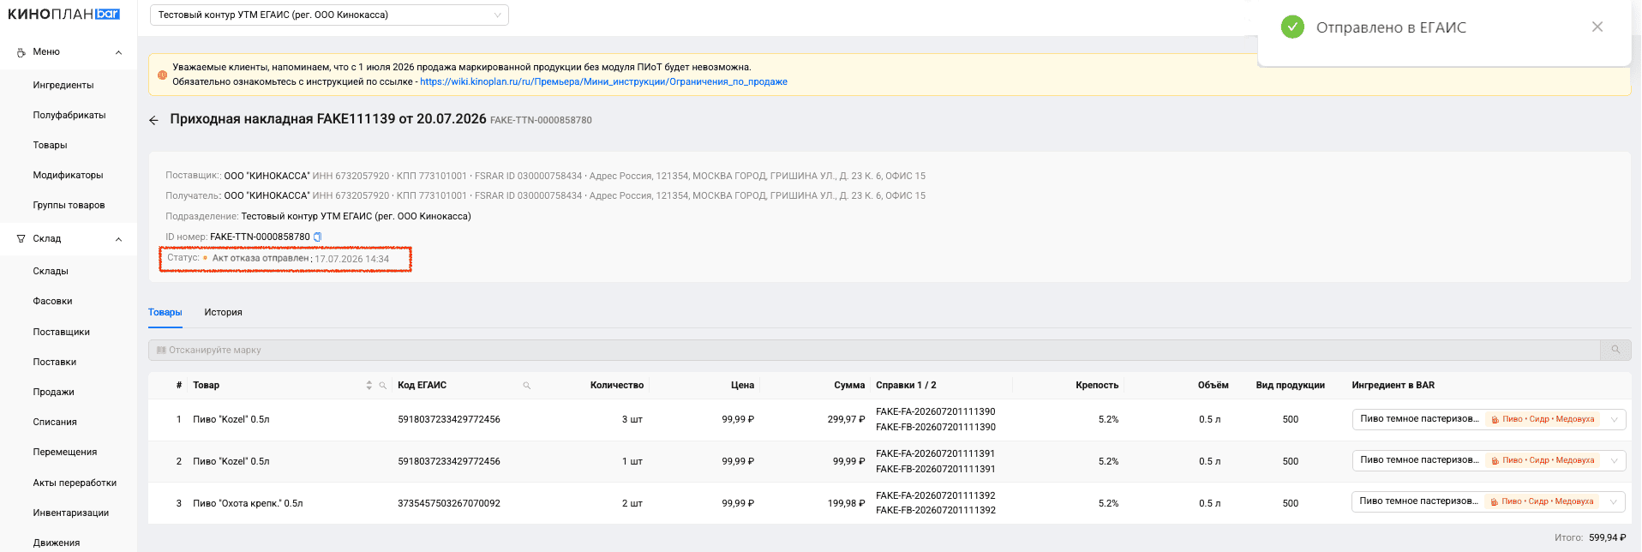Open Инвентаризации in the sidebar

pos(71,513)
